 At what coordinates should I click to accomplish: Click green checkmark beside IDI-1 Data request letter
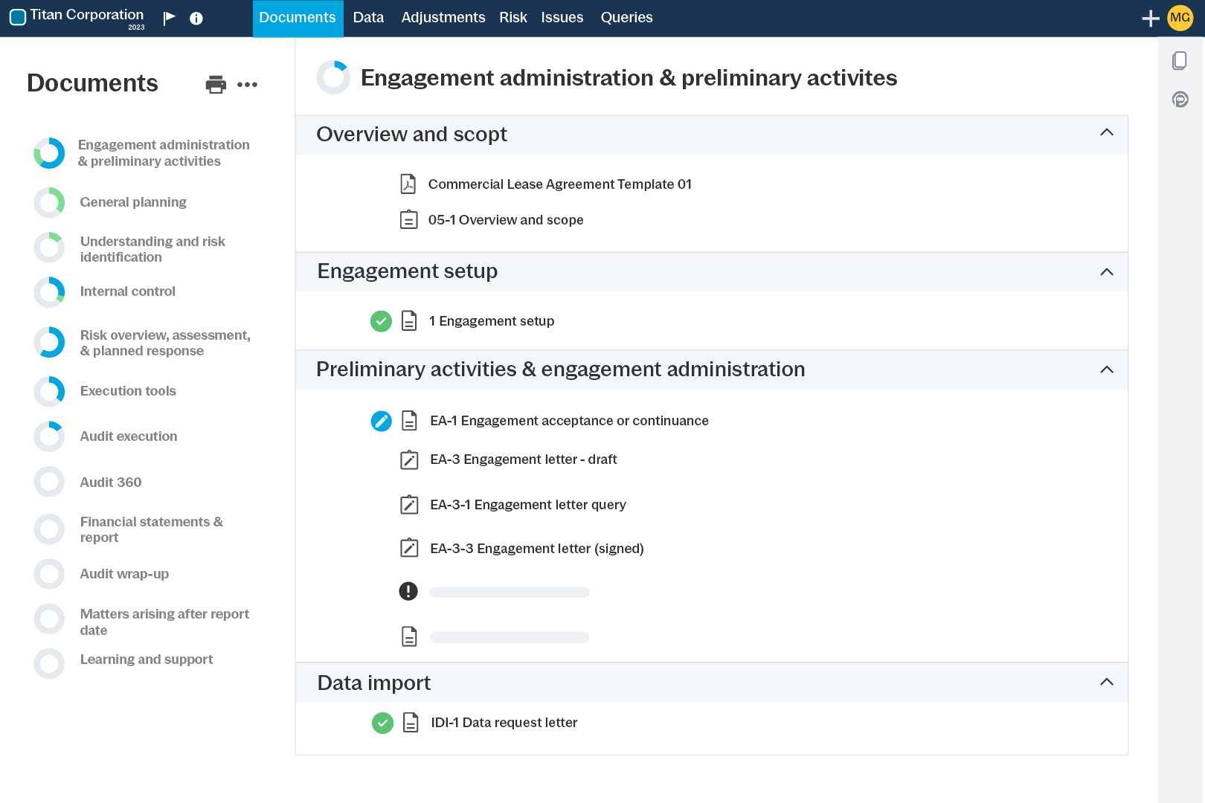[382, 723]
